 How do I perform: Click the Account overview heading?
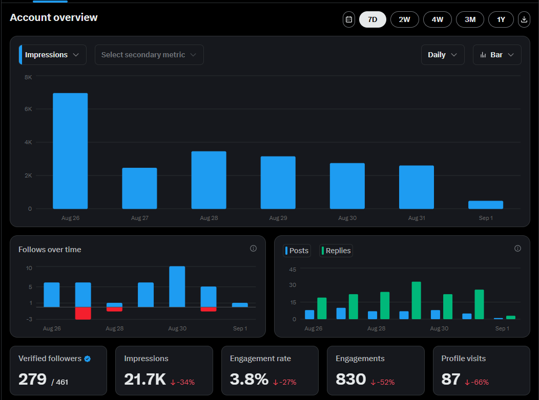coord(54,17)
